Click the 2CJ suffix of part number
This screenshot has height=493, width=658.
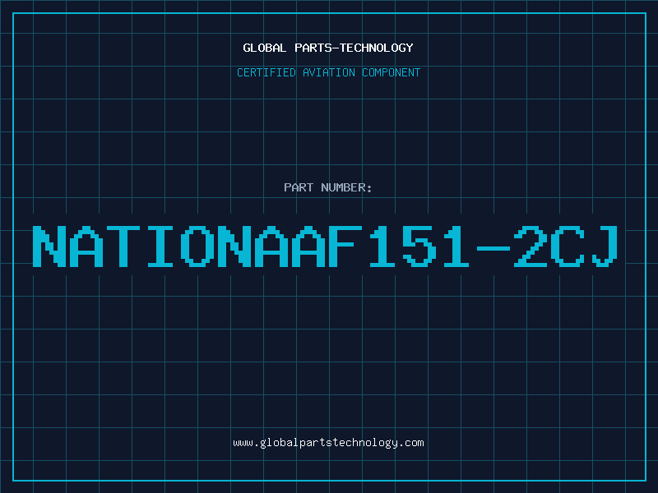click(x=566, y=246)
